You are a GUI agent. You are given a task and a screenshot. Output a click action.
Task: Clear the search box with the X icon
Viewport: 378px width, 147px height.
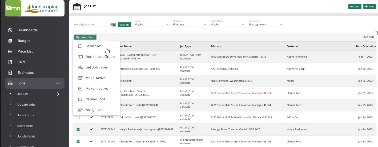113,25
